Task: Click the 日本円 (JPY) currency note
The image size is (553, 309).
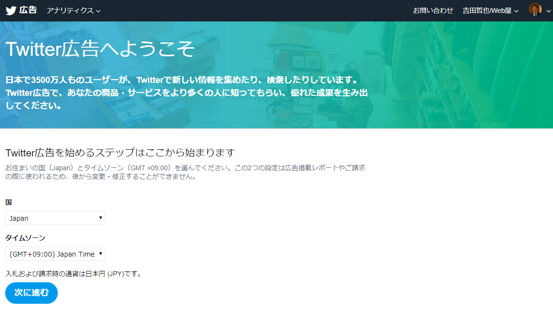Action: (73, 274)
